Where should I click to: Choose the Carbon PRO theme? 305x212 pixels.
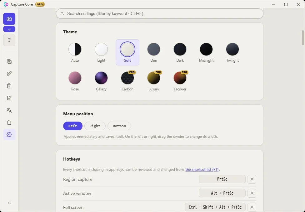pyautogui.click(x=127, y=81)
